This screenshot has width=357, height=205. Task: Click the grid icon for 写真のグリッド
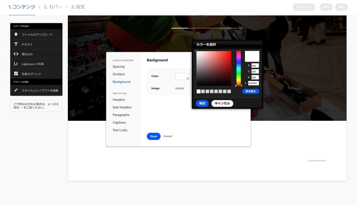(16, 73)
